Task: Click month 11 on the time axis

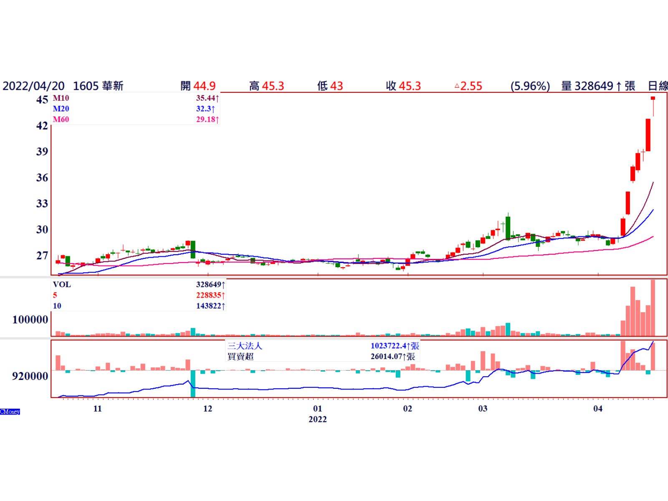Action: (97, 408)
